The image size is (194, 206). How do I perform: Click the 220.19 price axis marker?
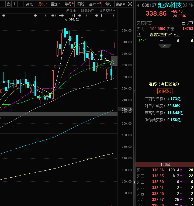(125, 109)
